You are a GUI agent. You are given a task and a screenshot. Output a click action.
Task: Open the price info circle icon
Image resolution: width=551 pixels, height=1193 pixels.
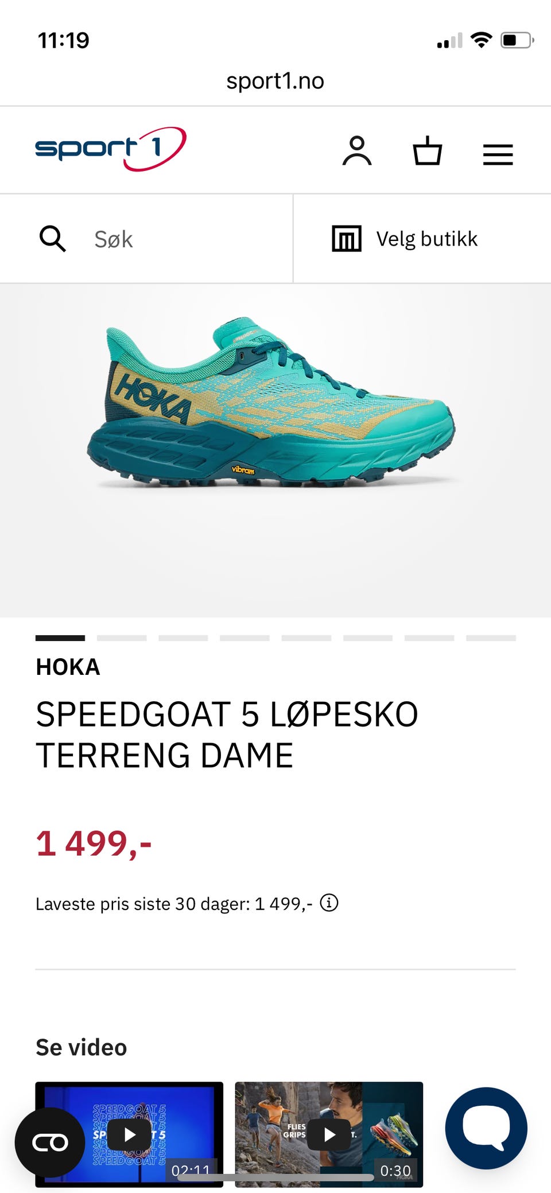point(329,903)
